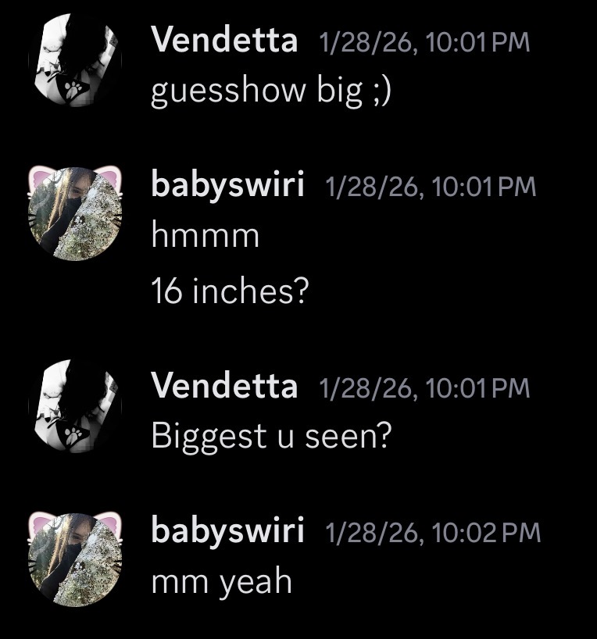Select the "16 inches?" message
597x639 pixels.
tap(230, 291)
